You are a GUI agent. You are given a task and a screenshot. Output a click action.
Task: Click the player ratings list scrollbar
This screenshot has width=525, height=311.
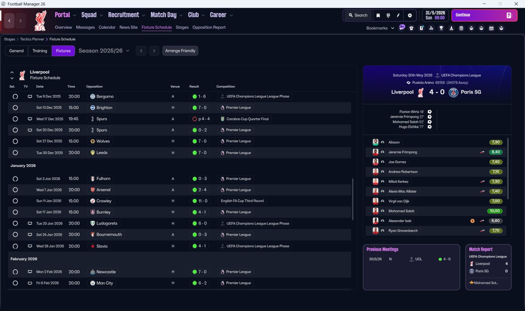pos(508,169)
